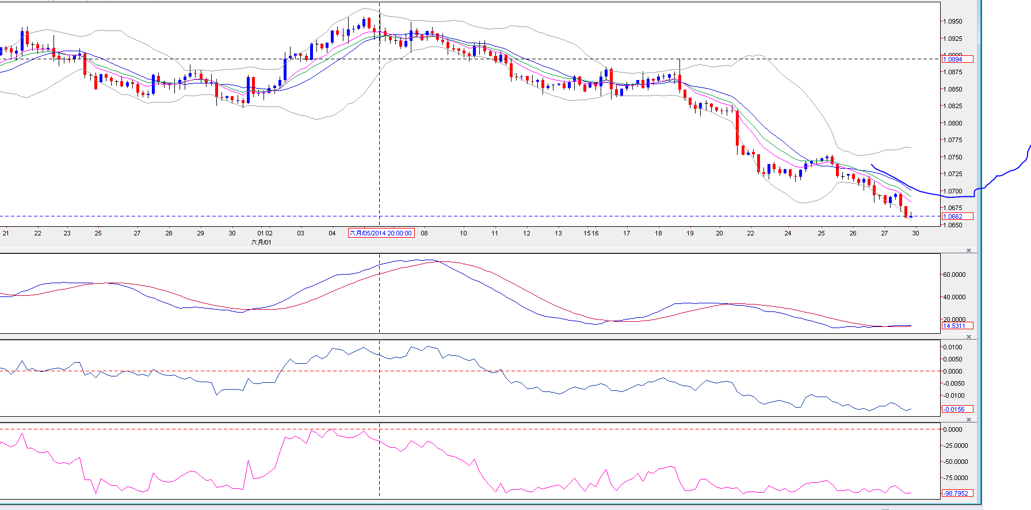This screenshot has height=510, width=1031.
Task: Click the last candlestick at the 1.0662 level
Action: click(911, 216)
